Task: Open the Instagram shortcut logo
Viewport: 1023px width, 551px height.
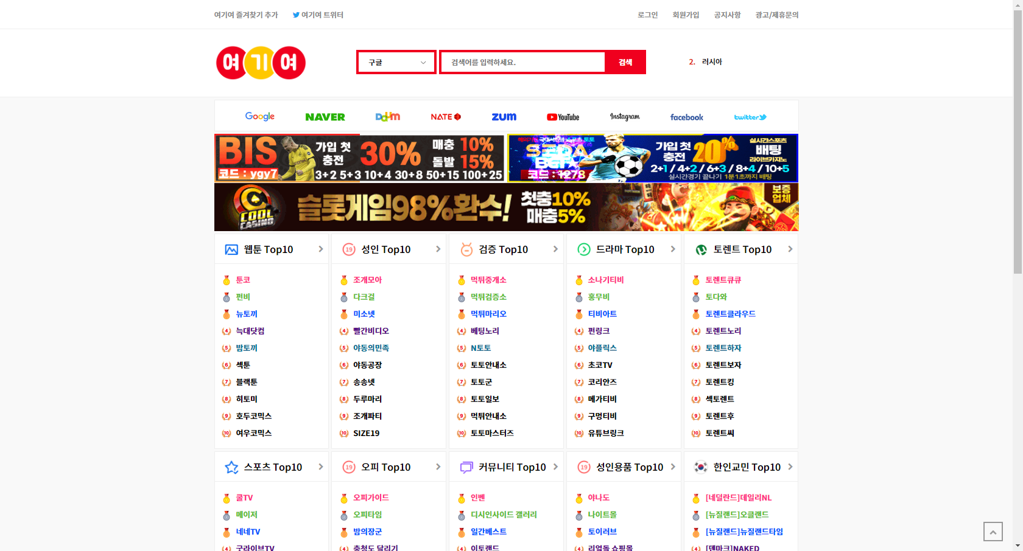Action: coord(625,117)
